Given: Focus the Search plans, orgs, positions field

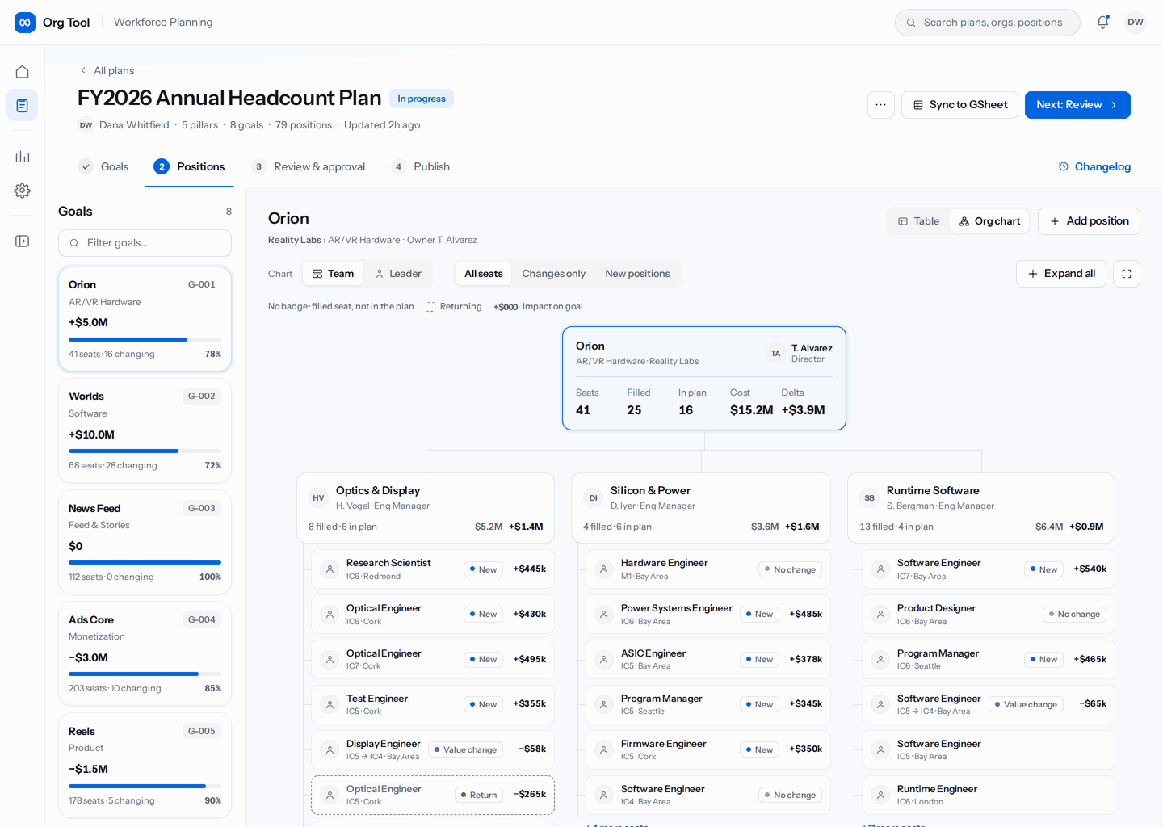Looking at the screenshot, I should click(x=987, y=23).
